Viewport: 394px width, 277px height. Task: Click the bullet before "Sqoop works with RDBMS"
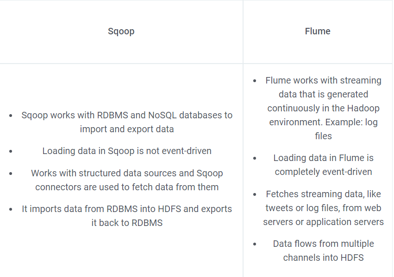coord(11,116)
